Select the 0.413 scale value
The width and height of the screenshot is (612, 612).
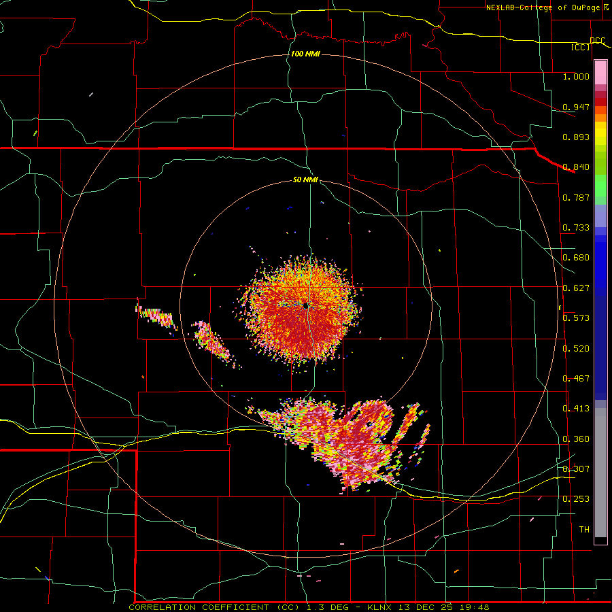576,409
